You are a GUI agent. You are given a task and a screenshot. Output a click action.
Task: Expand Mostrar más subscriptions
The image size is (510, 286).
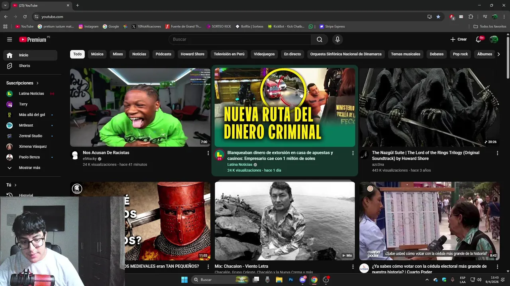tap(30, 168)
